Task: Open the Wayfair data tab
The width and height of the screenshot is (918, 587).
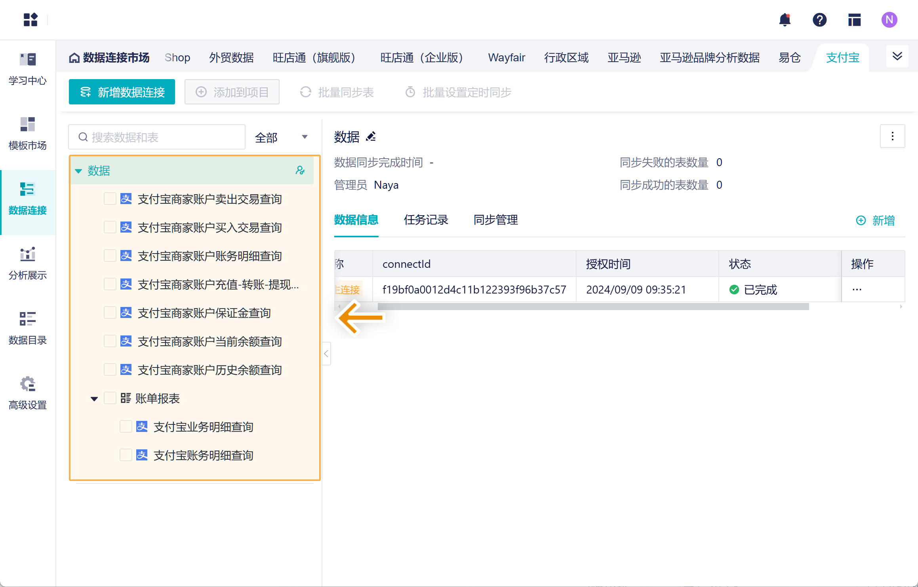Action: click(507, 57)
